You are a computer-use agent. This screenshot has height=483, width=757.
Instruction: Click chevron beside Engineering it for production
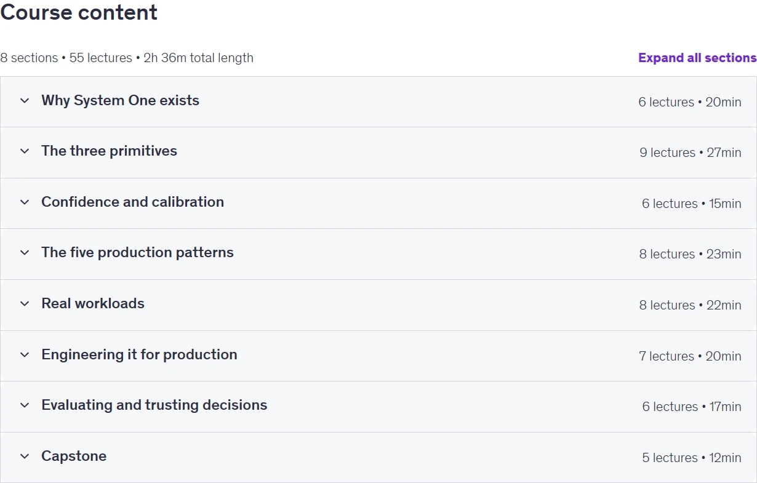[x=25, y=354]
